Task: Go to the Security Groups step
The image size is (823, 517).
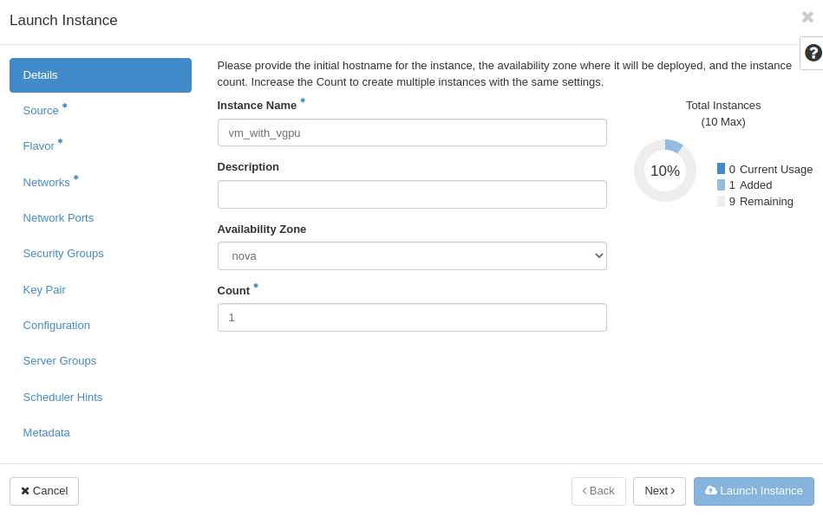Action: click(x=62, y=253)
